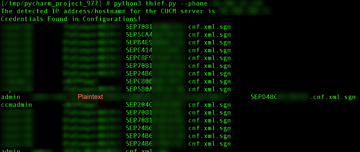Click the SEP580A device entry

coord(139,89)
